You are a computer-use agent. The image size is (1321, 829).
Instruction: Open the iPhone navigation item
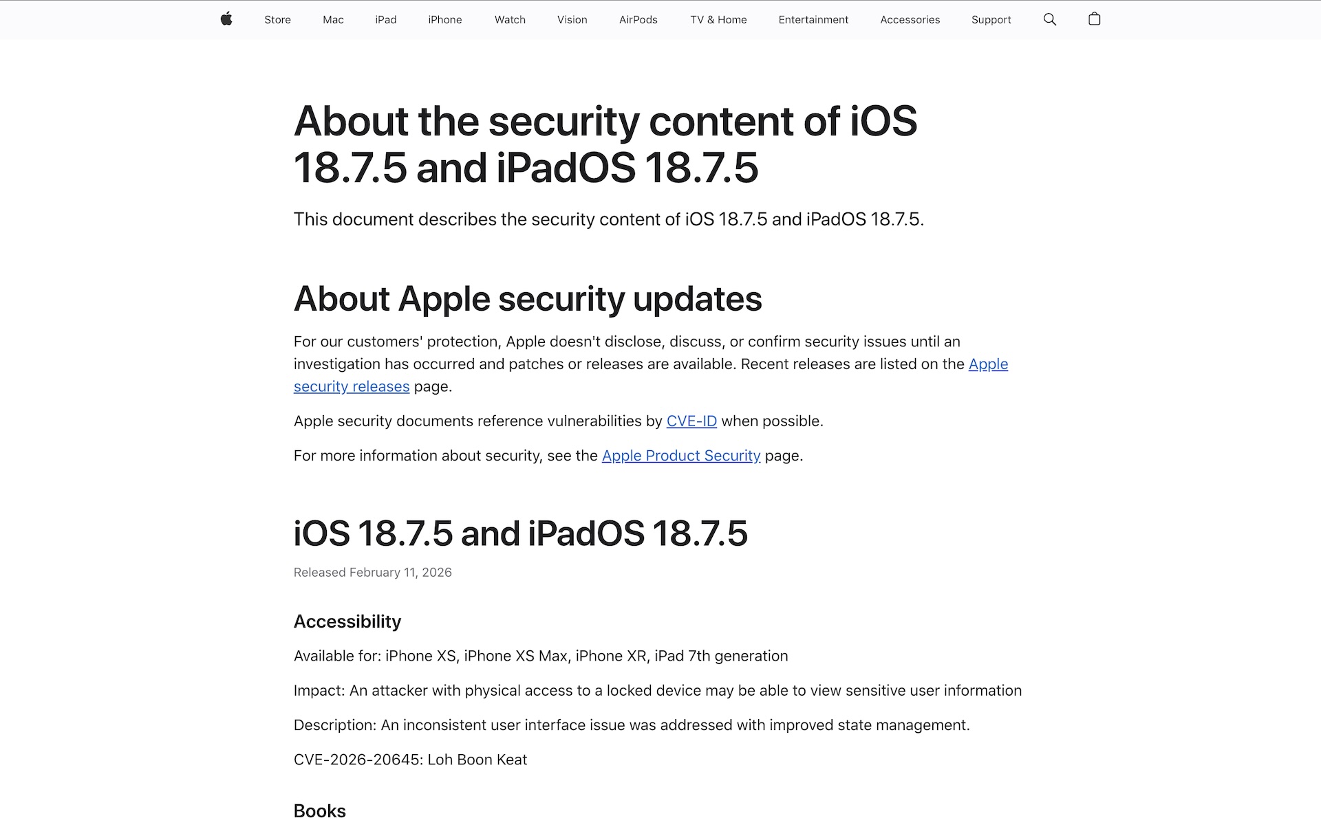444,20
